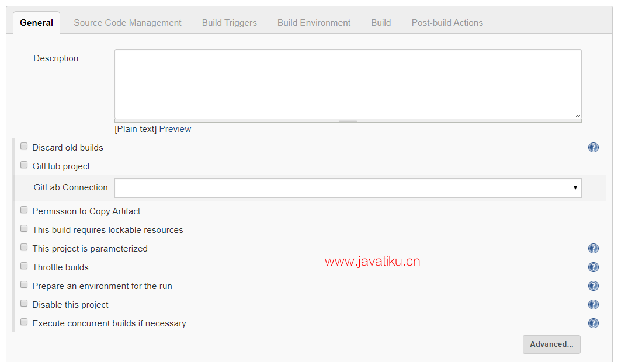
Task: Check the GitHub project option
Action: tap(24, 165)
